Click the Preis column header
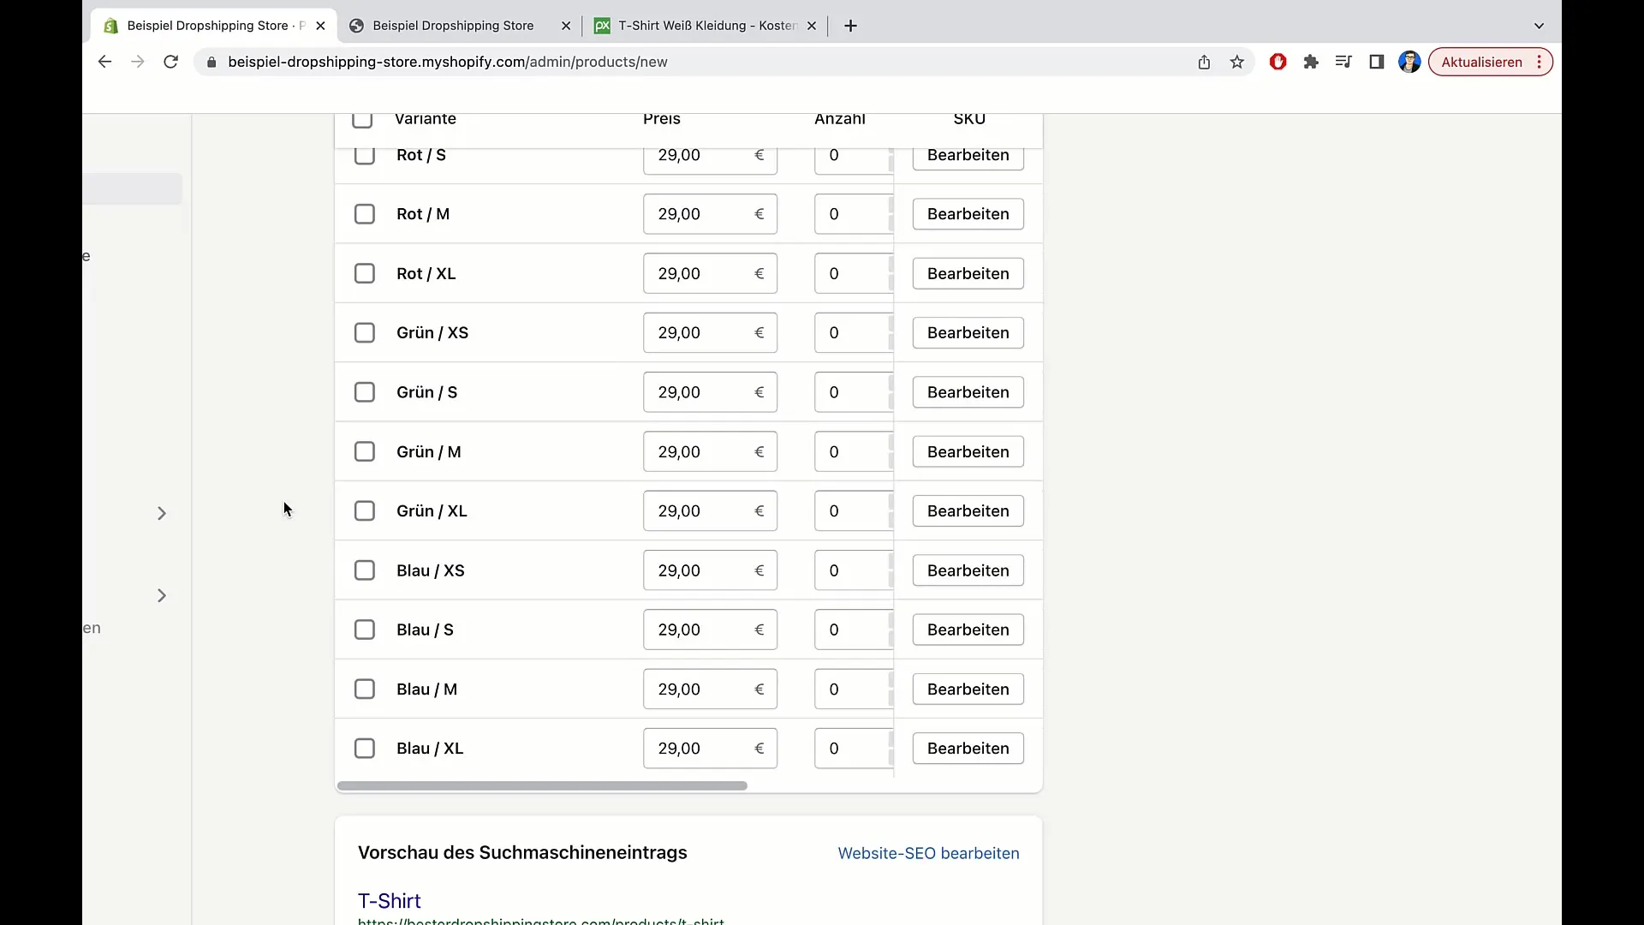1644x925 pixels. tap(661, 119)
